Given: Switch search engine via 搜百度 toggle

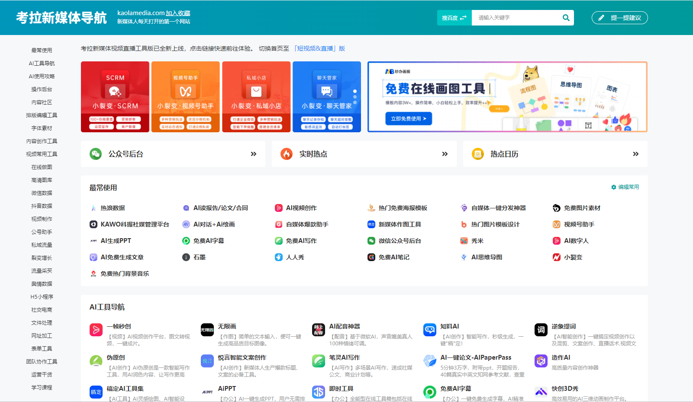Looking at the screenshot, I should 454,18.
